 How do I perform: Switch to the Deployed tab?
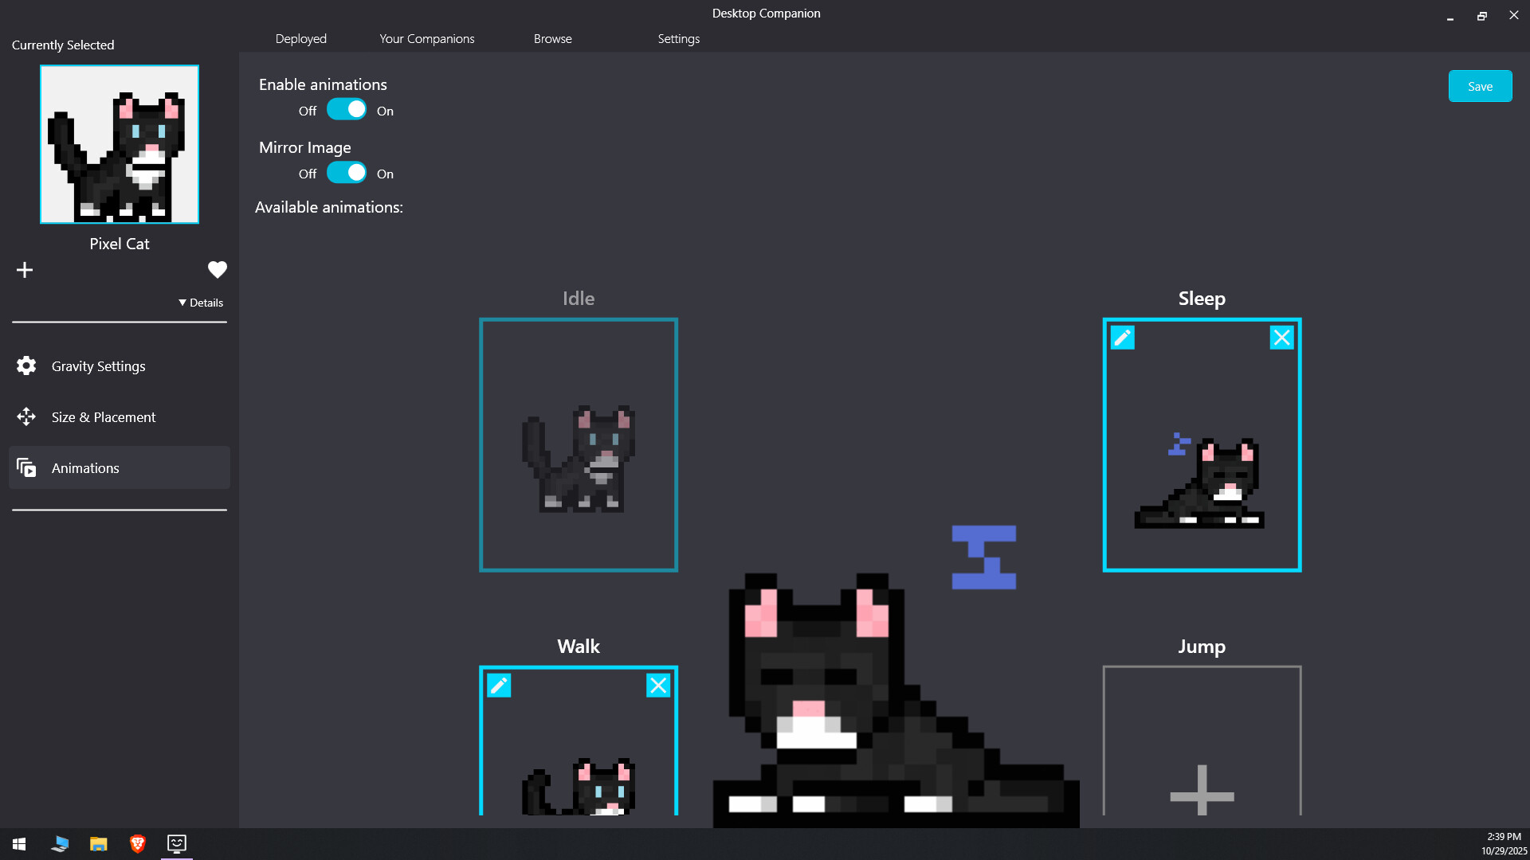pyautogui.click(x=300, y=38)
